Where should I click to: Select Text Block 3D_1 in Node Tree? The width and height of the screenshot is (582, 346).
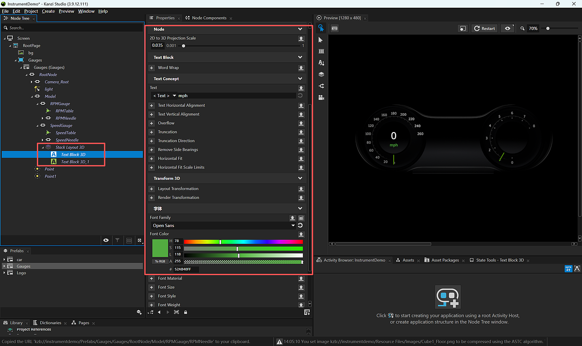pos(75,162)
